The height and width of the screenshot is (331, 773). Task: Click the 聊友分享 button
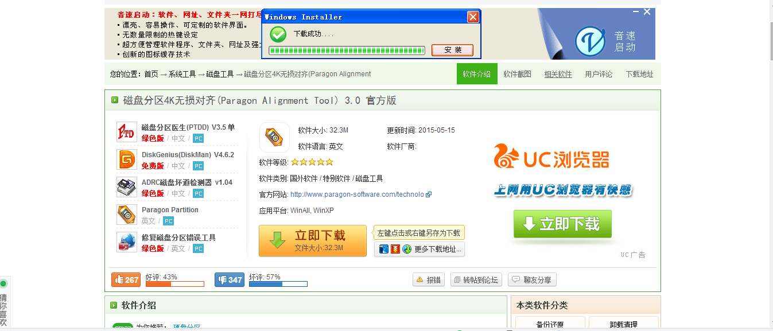532,280
